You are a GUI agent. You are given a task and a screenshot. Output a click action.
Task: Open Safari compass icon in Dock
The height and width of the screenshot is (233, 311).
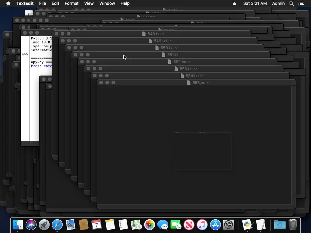[x=57, y=225]
